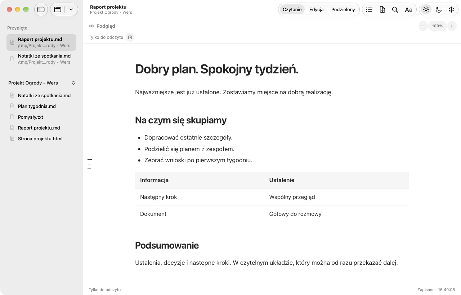Click 'Tylko do odczytu' in the status bar
The width and height of the screenshot is (461, 295).
[x=104, y=290]
